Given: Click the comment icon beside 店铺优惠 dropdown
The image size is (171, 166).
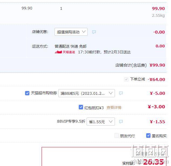Looking at the screenshot, I should (x=94, y=32).
